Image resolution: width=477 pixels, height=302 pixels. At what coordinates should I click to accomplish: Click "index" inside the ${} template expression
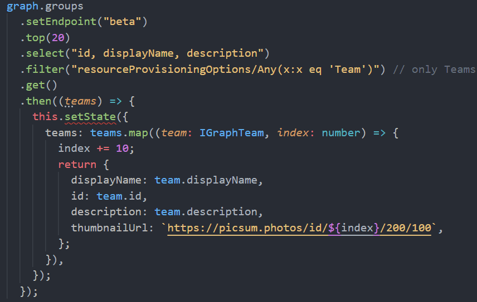tap(357, 228)
